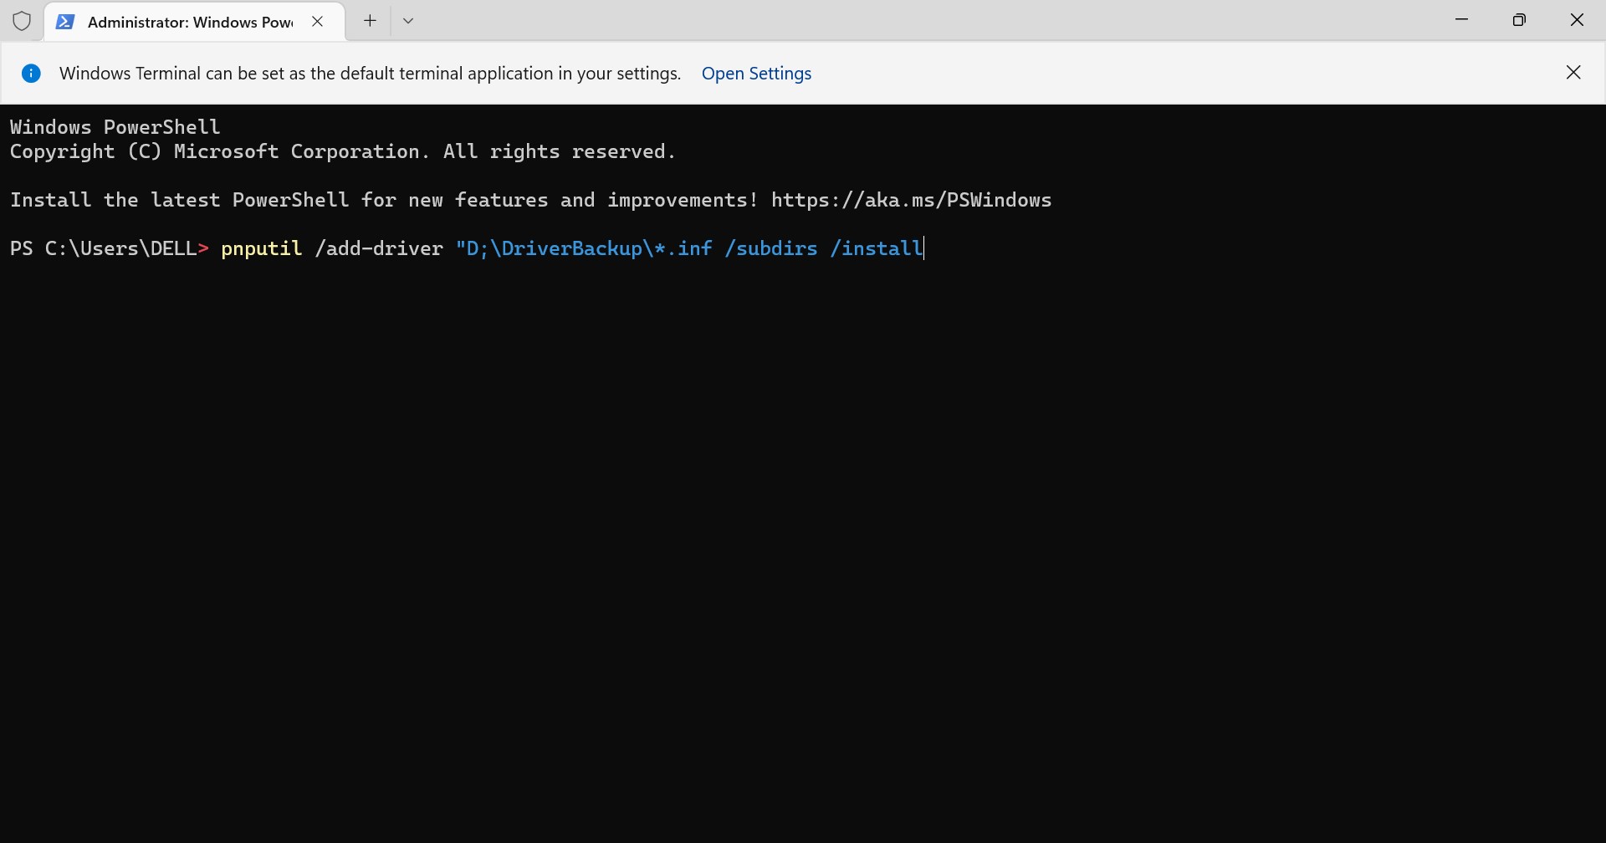Viewport: 1606px width, 843px height.
Task: Click the https://aka.ms/PSWindows URL
Action: [x=911, y=201]
